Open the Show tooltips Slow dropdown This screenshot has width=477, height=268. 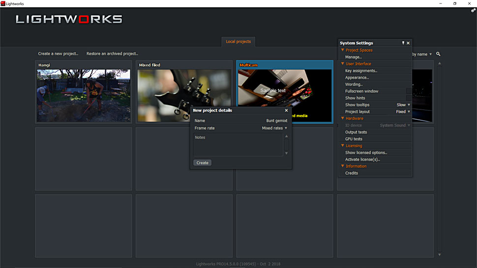403,105
